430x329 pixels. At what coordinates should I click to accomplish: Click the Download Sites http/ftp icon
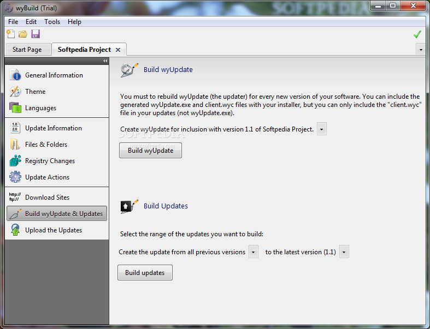click(x=15, y=197)
